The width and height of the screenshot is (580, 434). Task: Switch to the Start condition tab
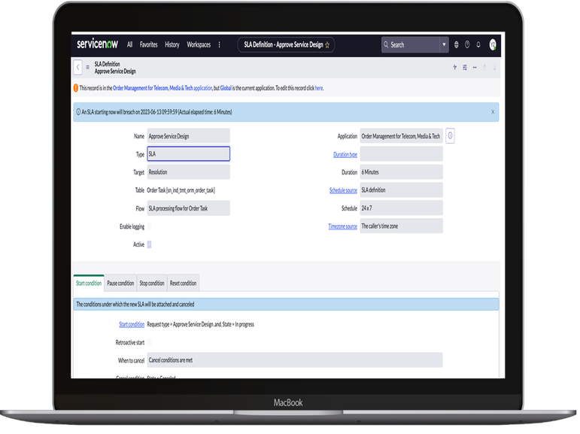(89, 283)
